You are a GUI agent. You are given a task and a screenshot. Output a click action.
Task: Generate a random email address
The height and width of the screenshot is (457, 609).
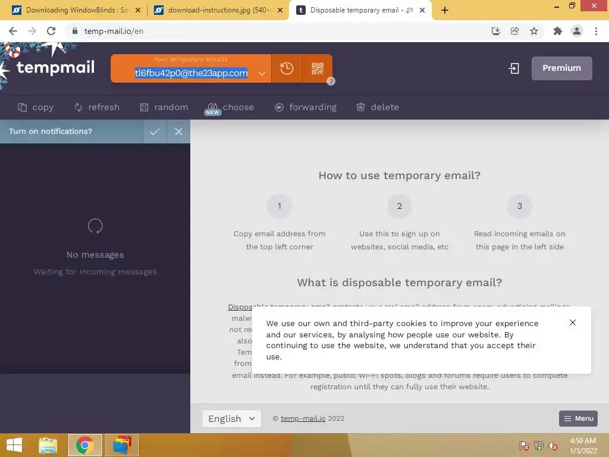click(x=164, y=107)
